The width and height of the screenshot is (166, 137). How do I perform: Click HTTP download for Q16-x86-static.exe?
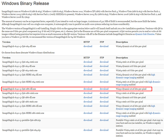coord(88,93)
